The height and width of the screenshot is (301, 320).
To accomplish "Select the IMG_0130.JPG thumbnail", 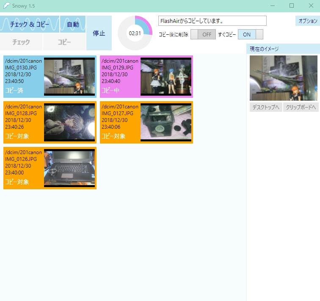I will point(69,77).
